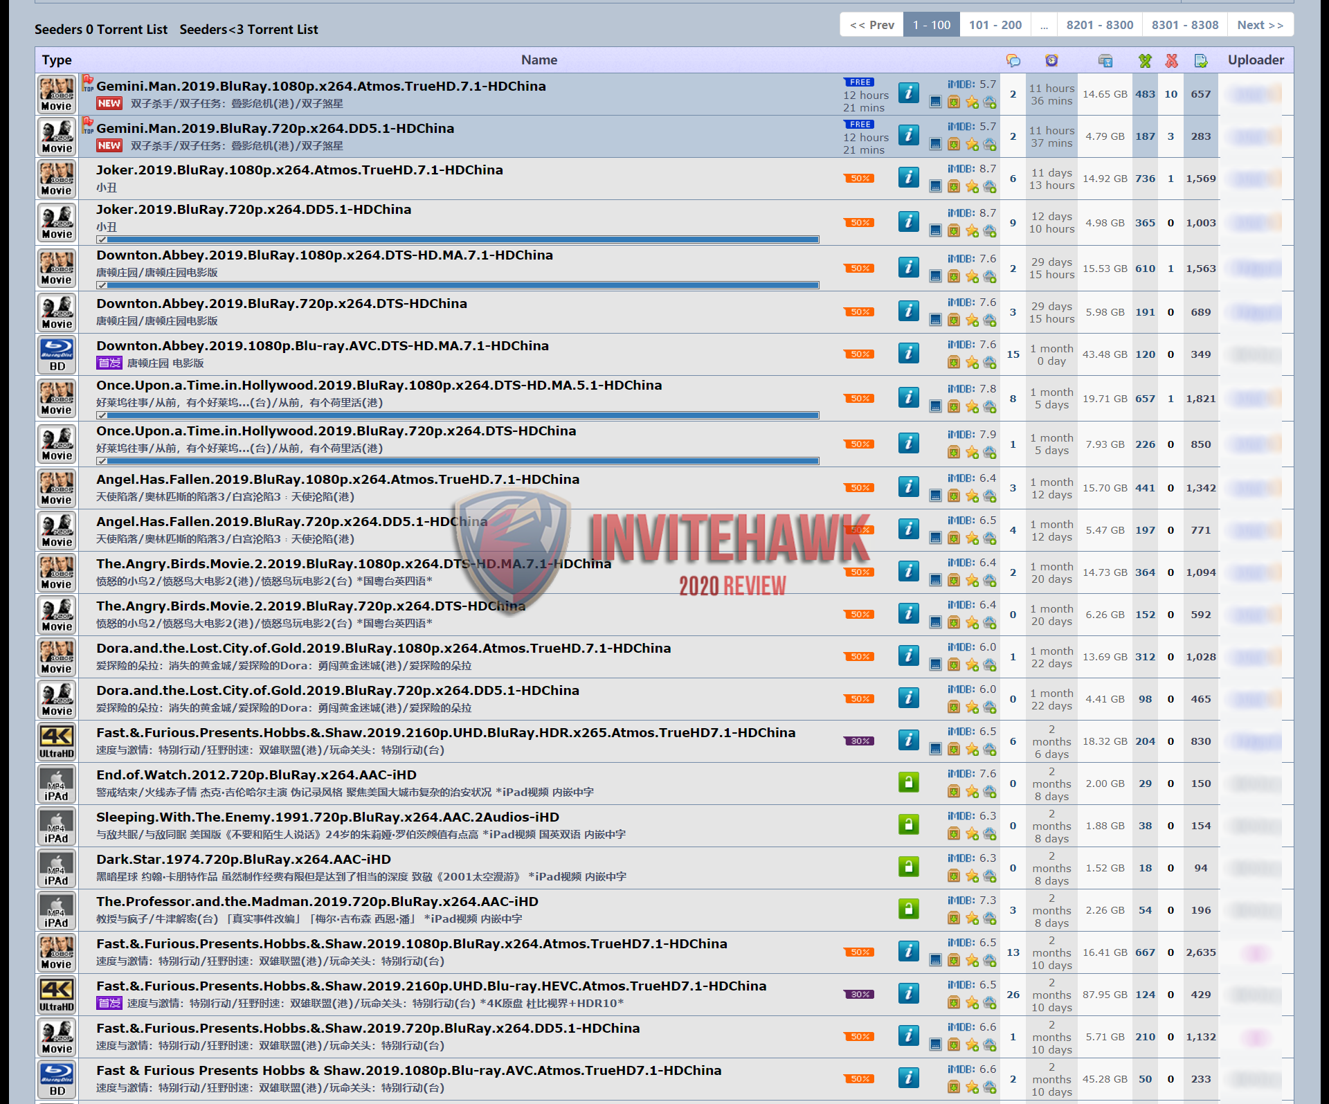Sort by Name column header

539,60
